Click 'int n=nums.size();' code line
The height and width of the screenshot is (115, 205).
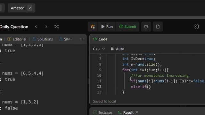[x=142, y=65]
